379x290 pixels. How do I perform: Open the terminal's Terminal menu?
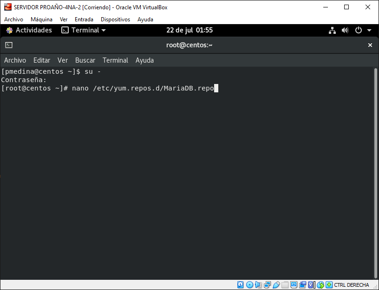(115, 60)
